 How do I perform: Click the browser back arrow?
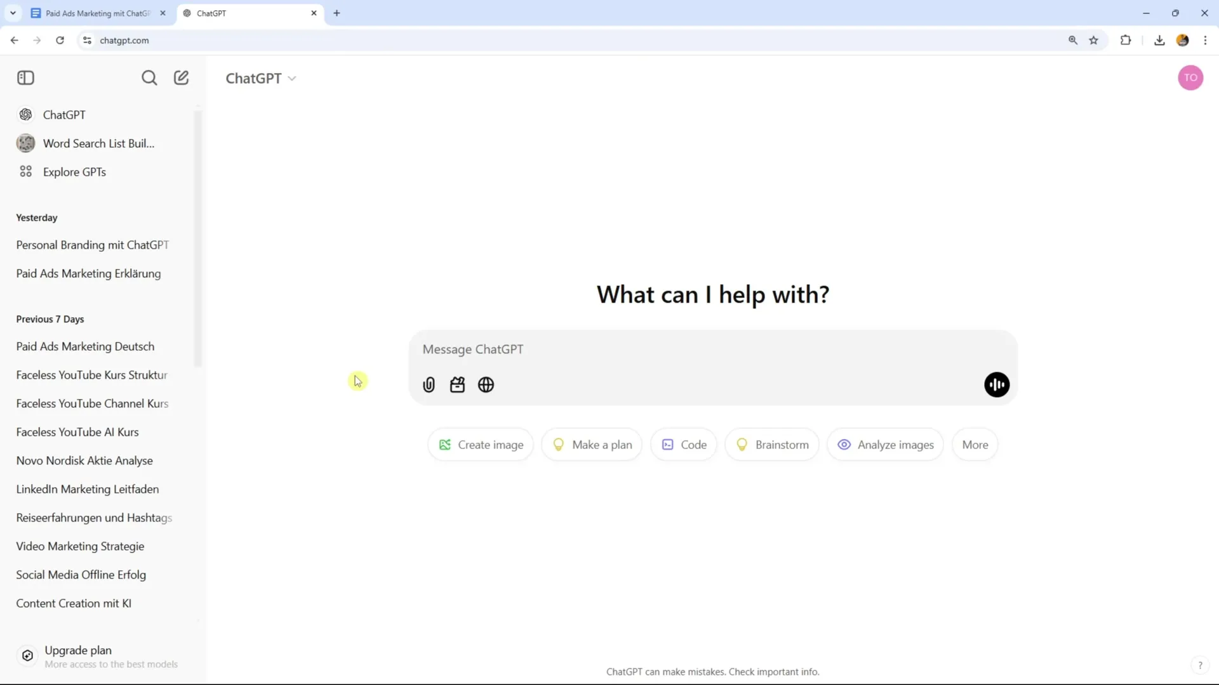click(x=14, y=40)
